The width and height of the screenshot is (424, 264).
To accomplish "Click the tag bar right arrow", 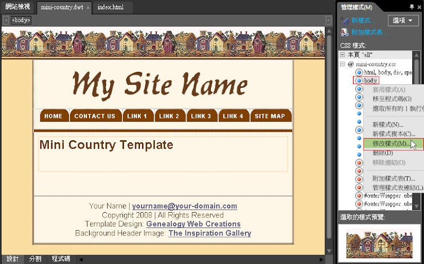I will pos(329,20).
